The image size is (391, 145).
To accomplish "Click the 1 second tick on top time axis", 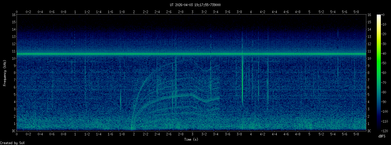I will tap(75, 12).
